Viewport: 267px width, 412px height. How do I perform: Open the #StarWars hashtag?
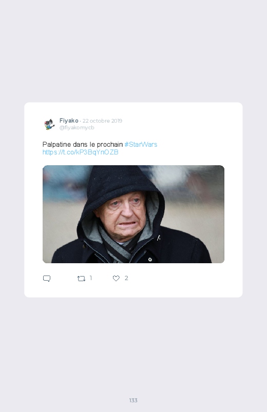click(141, 144)
